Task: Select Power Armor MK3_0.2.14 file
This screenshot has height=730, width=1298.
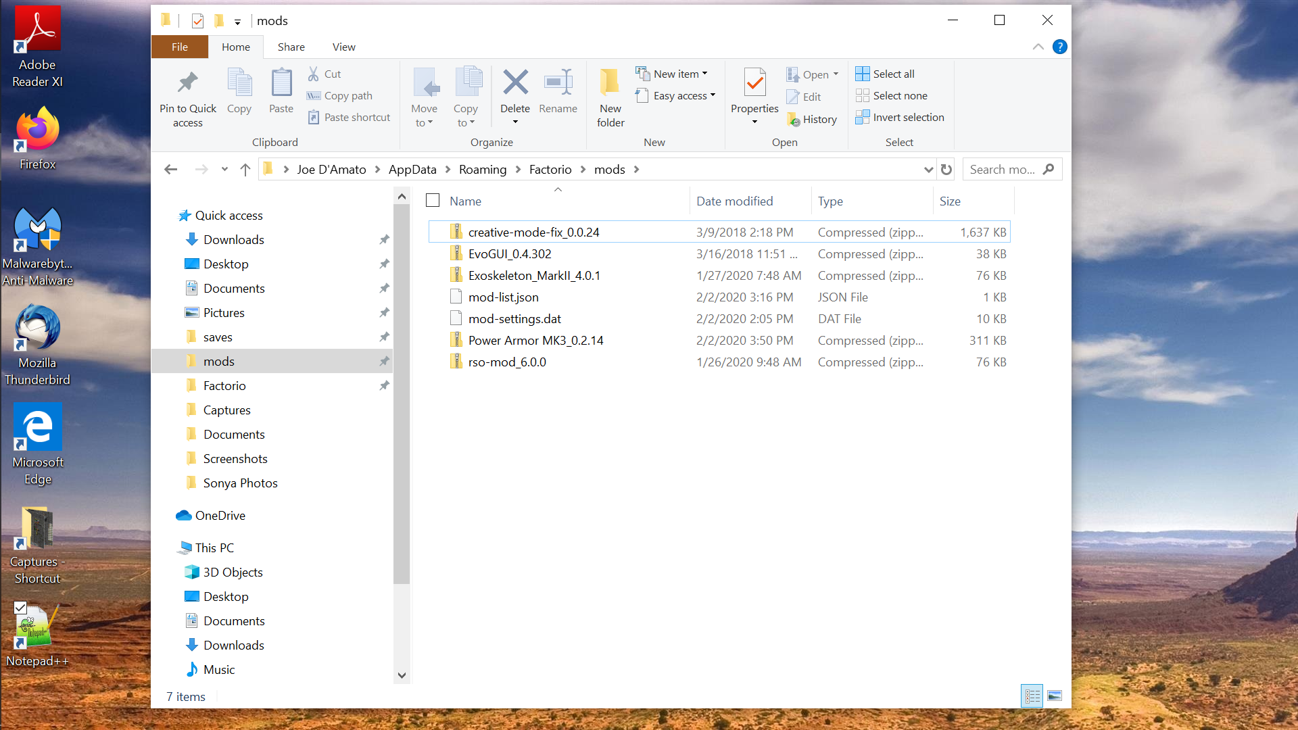Action: tap(719, 340)
